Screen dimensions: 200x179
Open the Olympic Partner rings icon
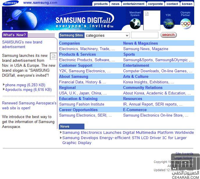pos(185,24)
